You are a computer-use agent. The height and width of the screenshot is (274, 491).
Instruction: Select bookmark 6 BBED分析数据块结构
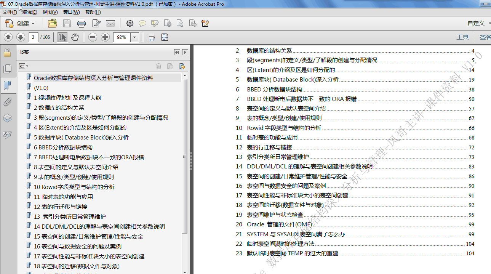click(63, 147)
